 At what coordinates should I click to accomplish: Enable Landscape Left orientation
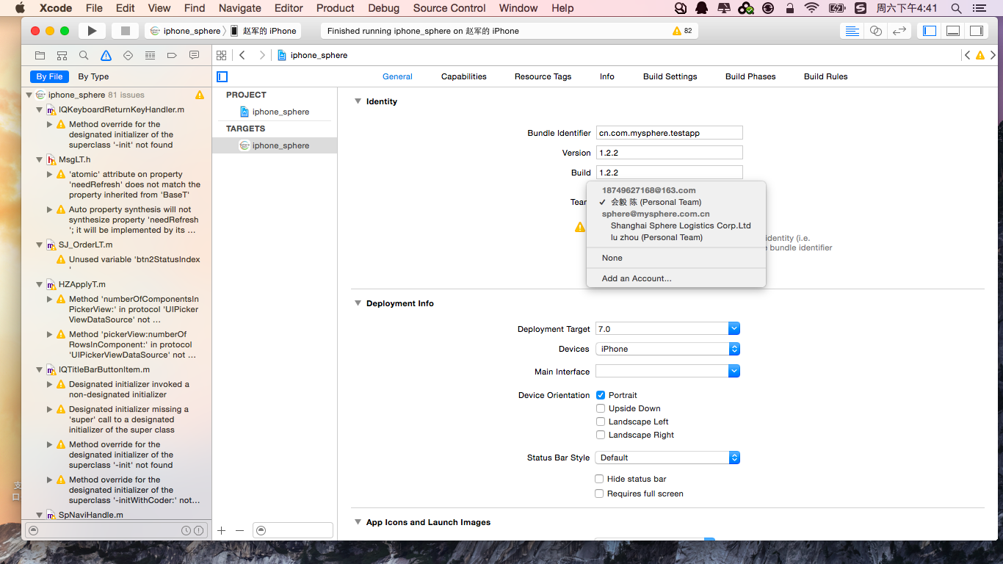tap(601, 422)
